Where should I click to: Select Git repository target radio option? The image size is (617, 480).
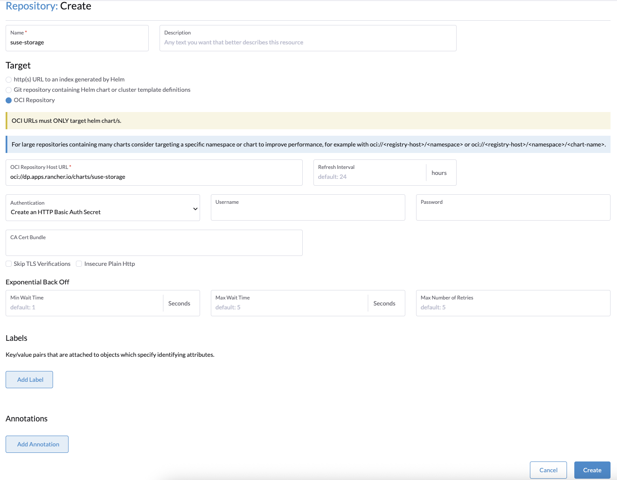(x=9, y=90)
